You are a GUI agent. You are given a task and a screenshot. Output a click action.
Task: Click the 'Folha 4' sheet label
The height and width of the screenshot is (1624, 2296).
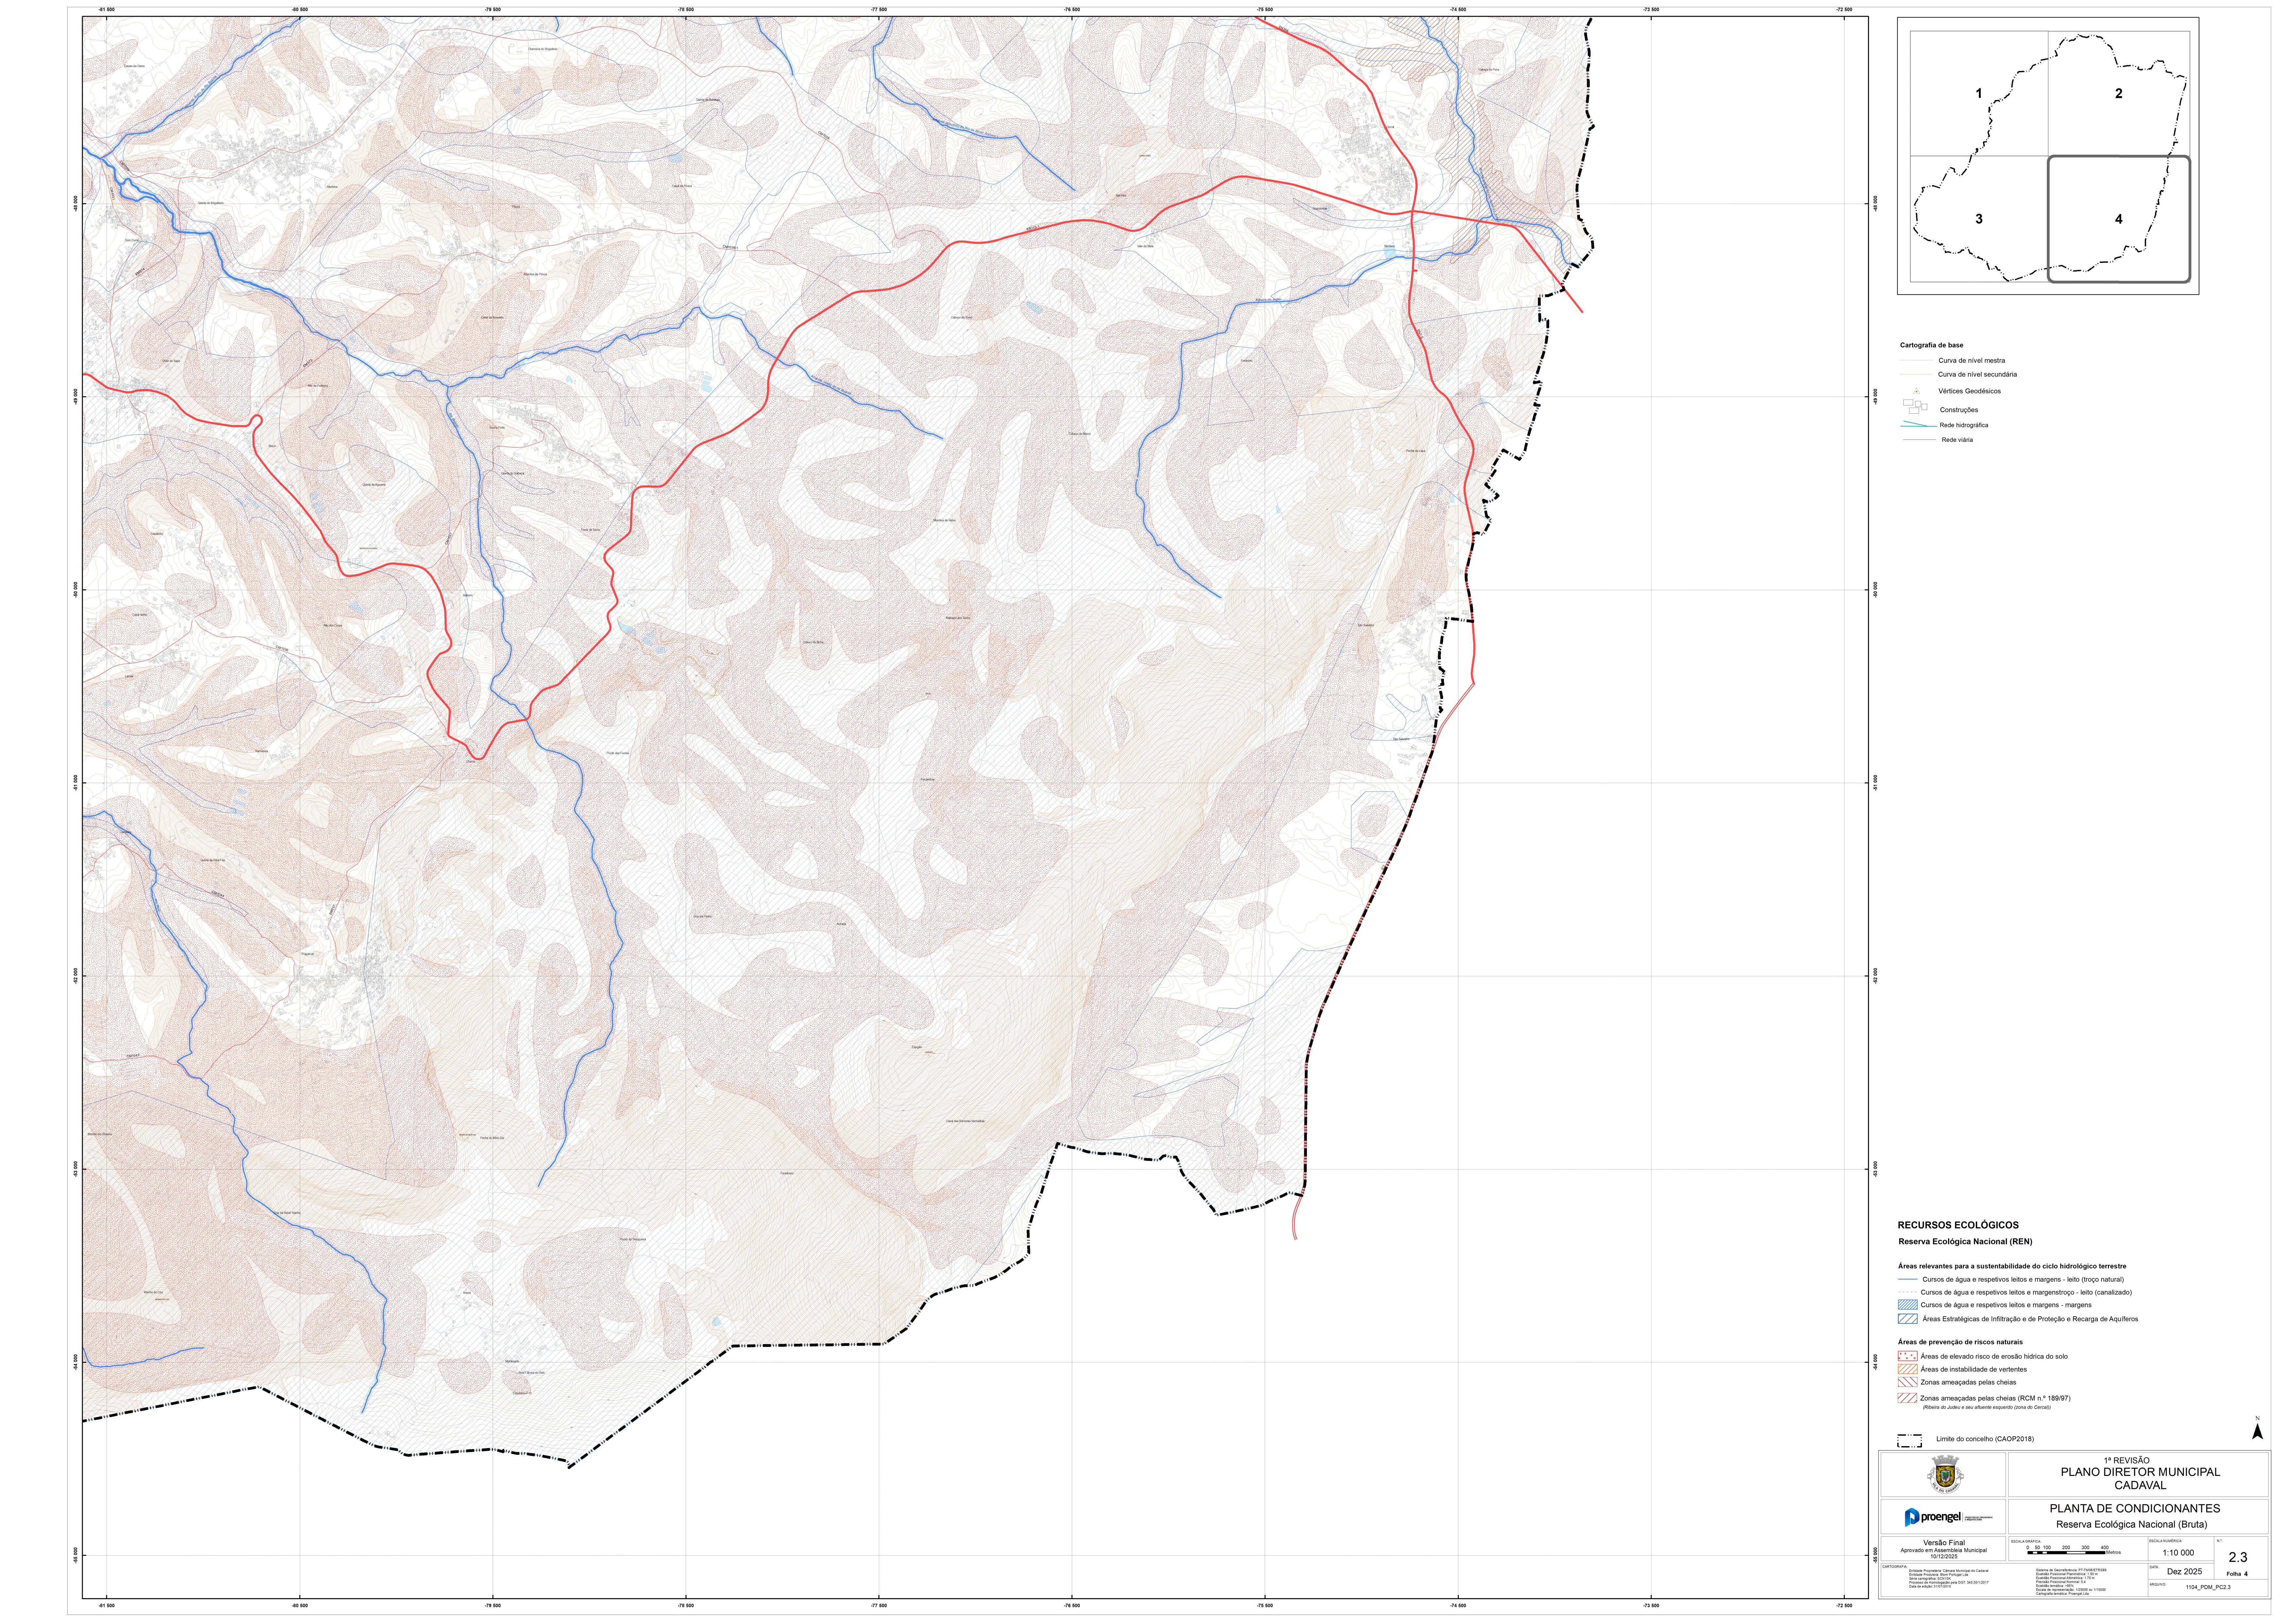coord(2237,1574)
